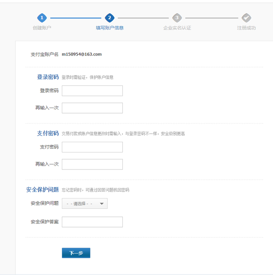Click the blue 支付密码 section heading
Viewport: 273px width, 275px height.
48,134
